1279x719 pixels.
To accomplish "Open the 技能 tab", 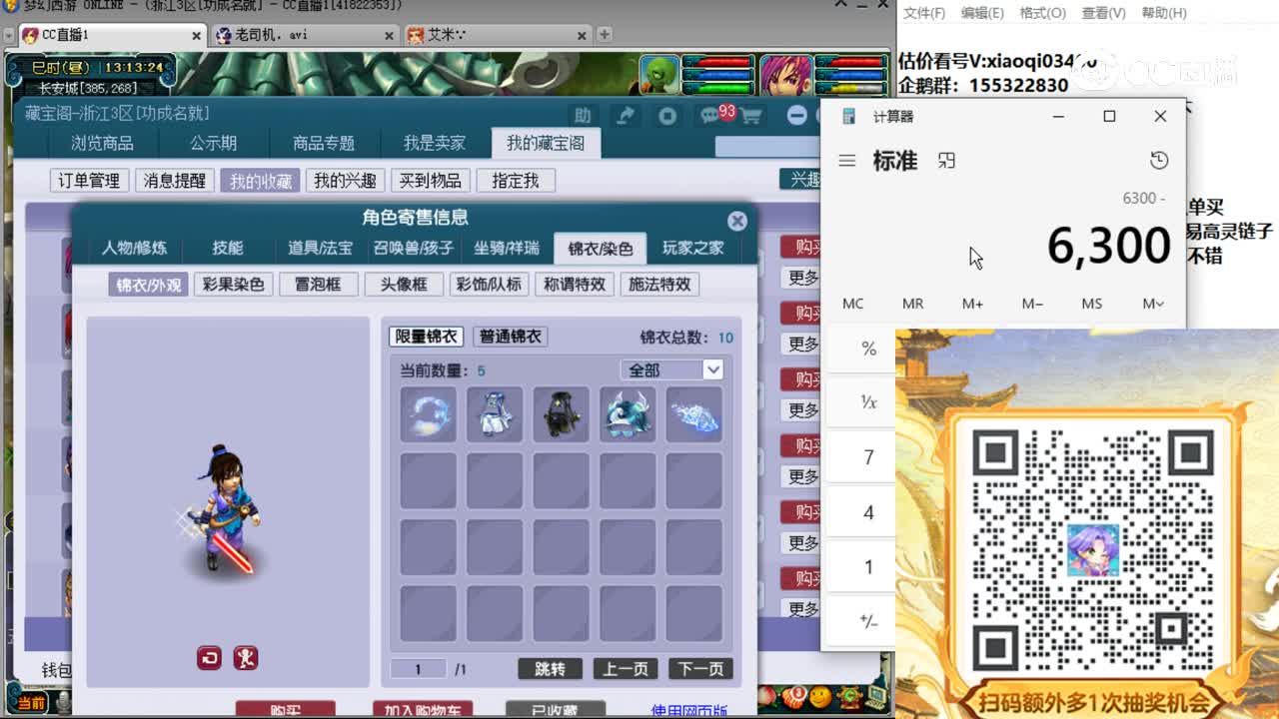I will click(x=228, y=248).
